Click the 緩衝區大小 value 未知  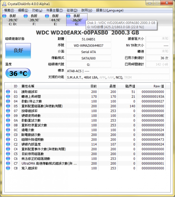point(158,39)
